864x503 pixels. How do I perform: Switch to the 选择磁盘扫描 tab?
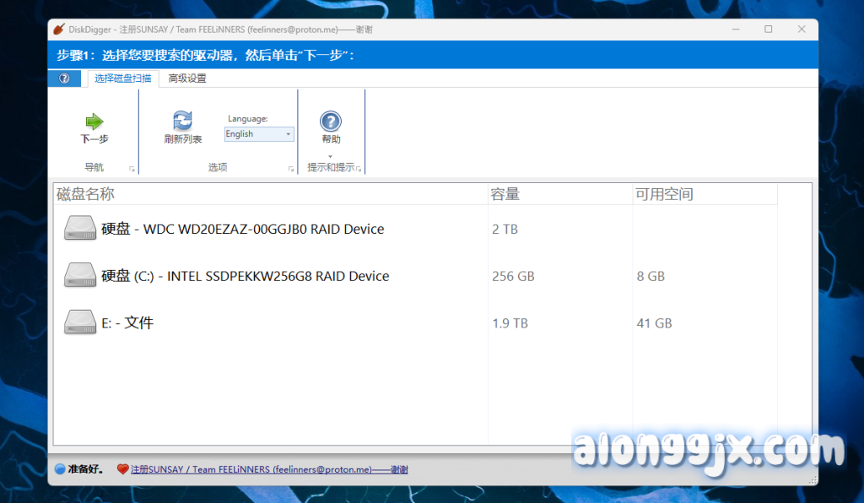pyautogui.click(x=123, y=78)
